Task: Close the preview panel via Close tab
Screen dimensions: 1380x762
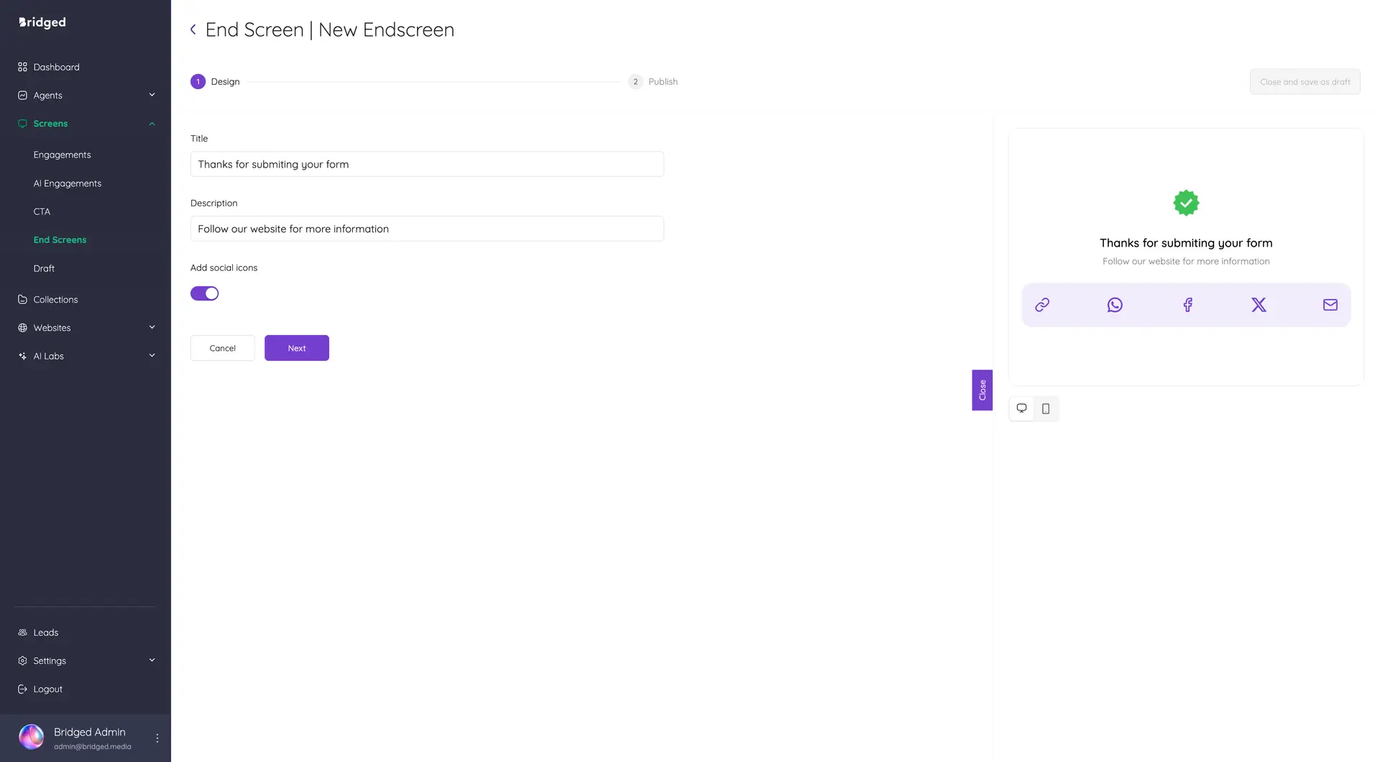Action: [x=982, y=390]
